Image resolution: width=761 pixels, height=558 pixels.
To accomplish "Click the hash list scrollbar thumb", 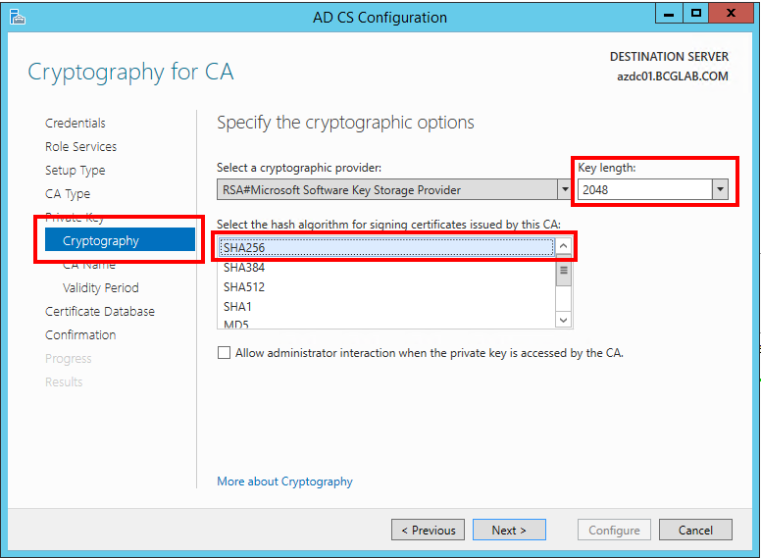I will [x=563, y=271].
